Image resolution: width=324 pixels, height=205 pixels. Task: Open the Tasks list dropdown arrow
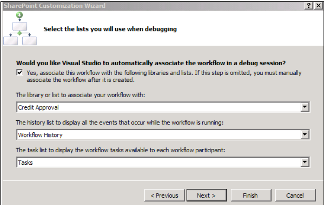[305, 162]
